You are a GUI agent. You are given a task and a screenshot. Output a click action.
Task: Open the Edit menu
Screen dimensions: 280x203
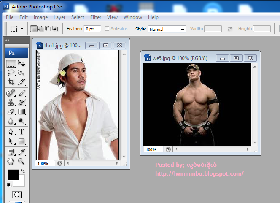[23, 17]
